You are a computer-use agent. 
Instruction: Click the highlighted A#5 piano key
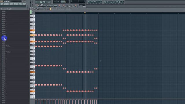(32, 30)
